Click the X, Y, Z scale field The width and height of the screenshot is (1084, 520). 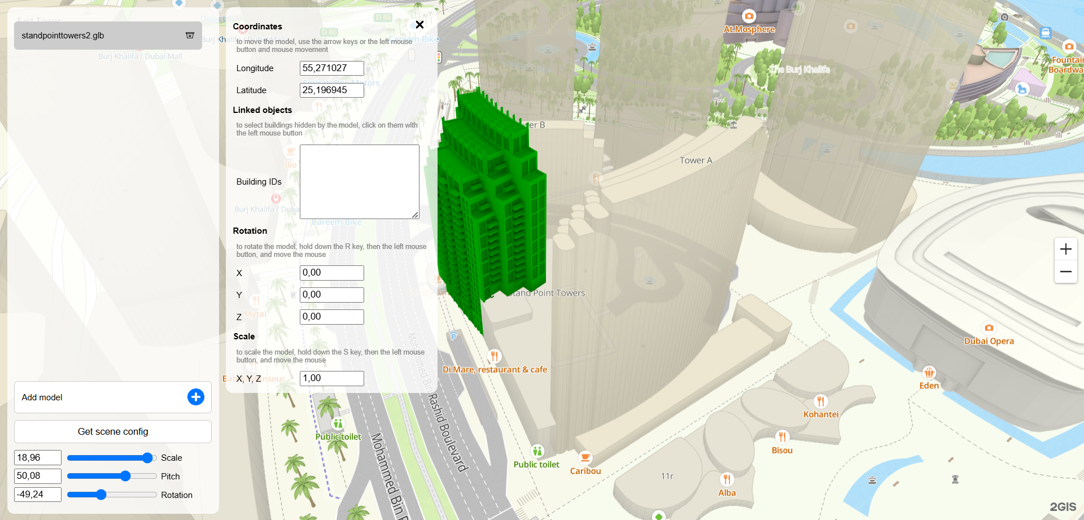(331, 378)
